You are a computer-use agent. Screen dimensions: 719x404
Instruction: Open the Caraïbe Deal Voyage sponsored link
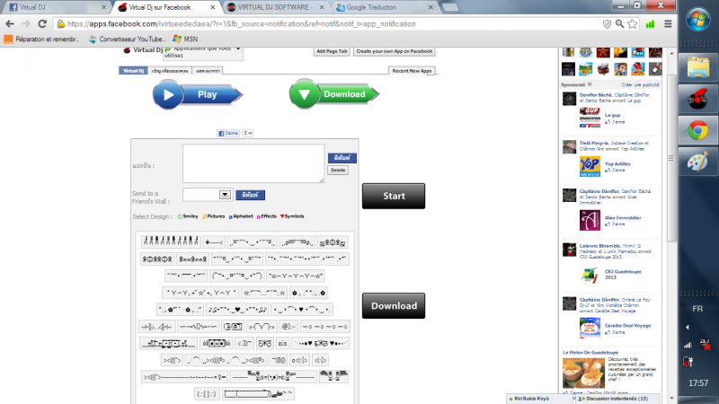(x=627, y=326)
